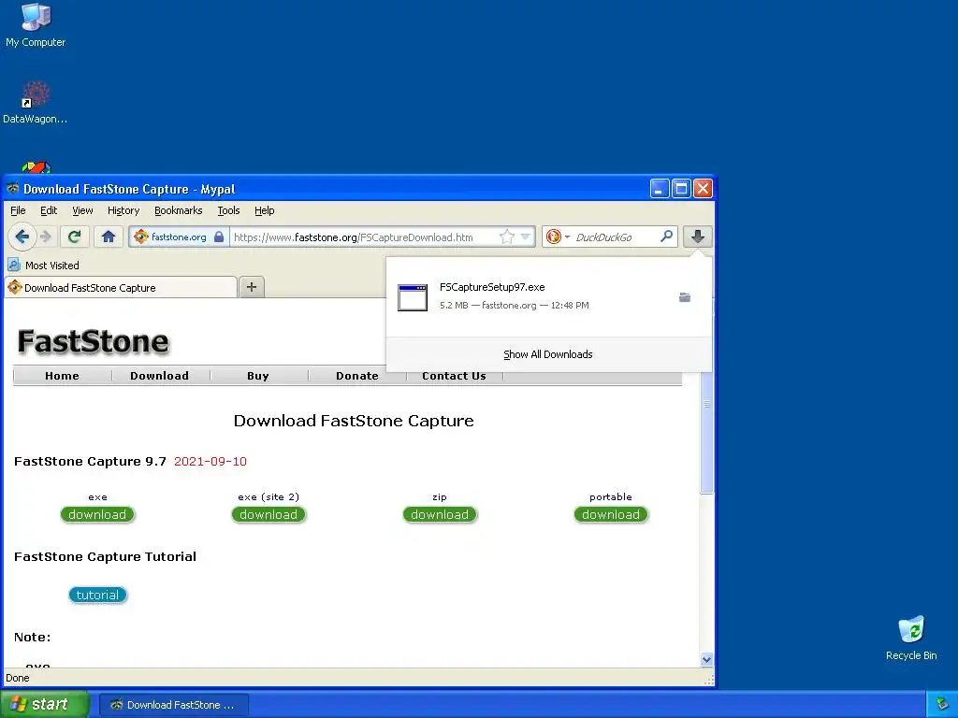Click the zip download button

pos(440,515)
